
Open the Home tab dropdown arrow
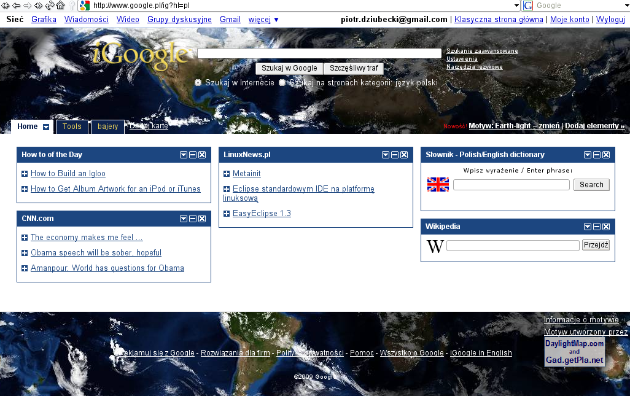click(x=46, y=127)
